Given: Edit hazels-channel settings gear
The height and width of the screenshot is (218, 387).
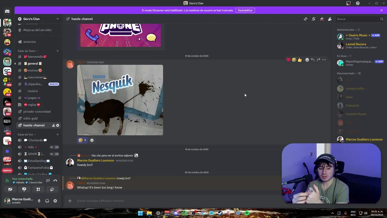Looking at the screenshot, I should [x=58, y=125].
